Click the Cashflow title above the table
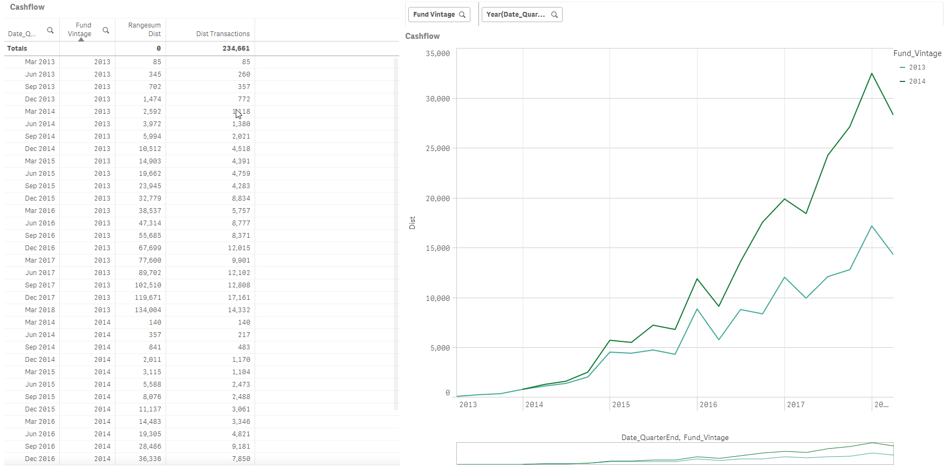 tap(27, 7)
